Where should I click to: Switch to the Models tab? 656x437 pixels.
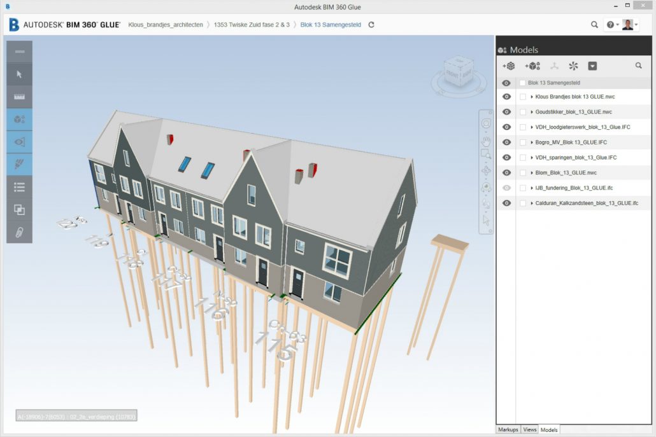549,429
